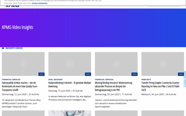This screenshot has height=116, width=186.
Task: Play the Morning Briefing Insurance video
Action: tap(116, 64)
